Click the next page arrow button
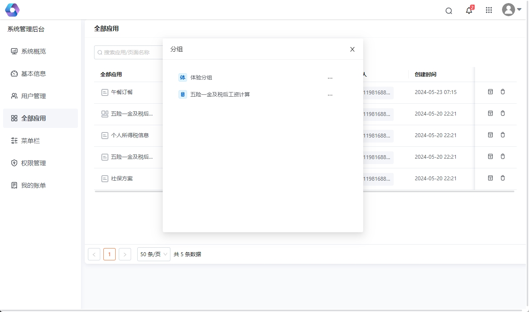Viewport: 529px width, 312px height. pos(125,254)
